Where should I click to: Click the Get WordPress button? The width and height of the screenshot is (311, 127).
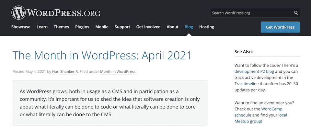click(280, 27)
